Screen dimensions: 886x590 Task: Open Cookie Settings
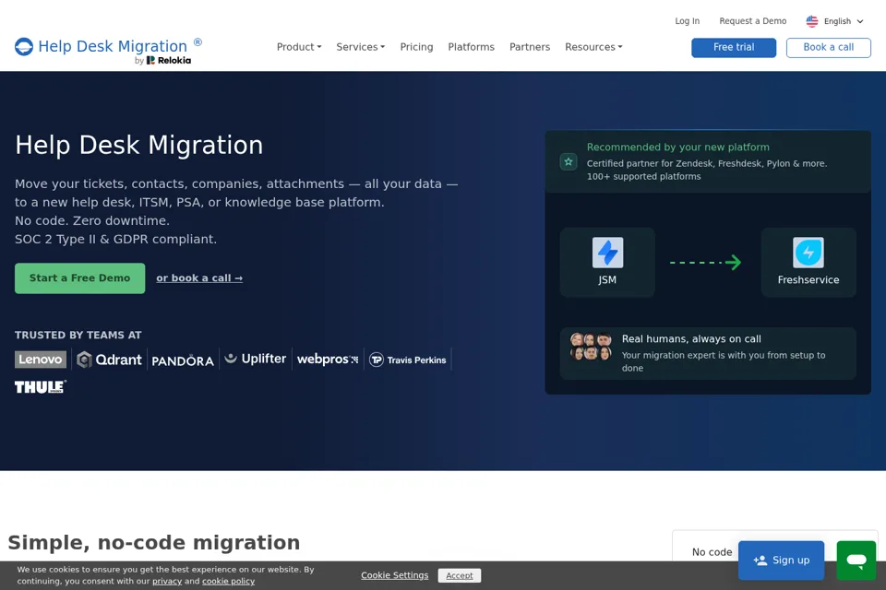[x=394, y=575]
